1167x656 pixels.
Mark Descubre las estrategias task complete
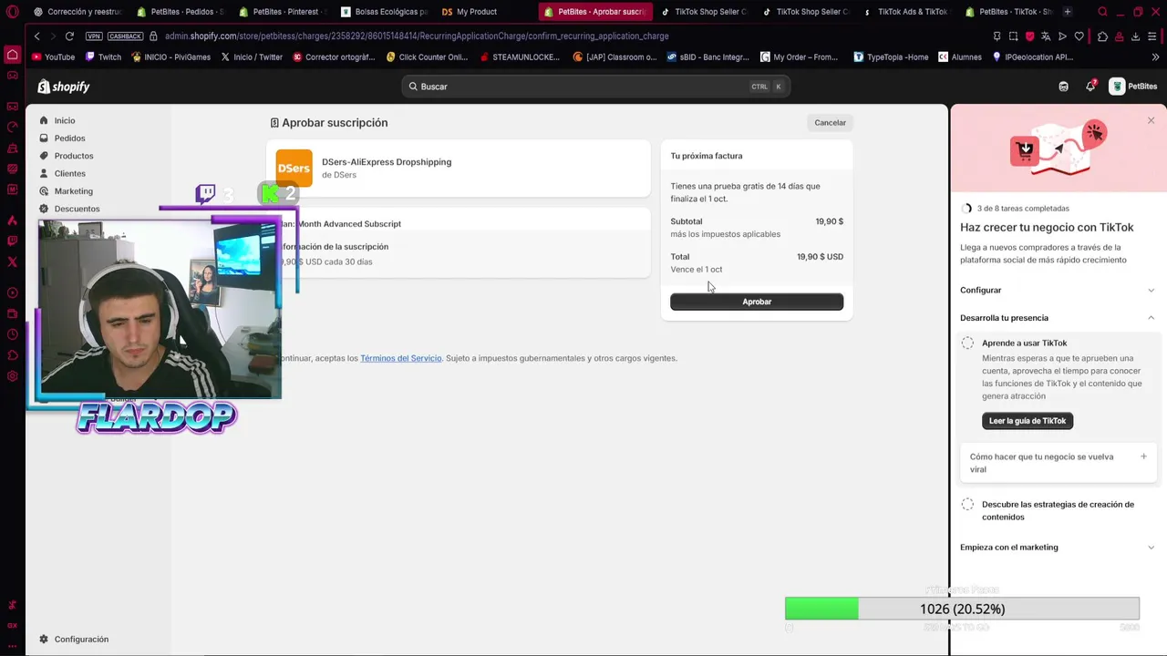pos(967,504)
